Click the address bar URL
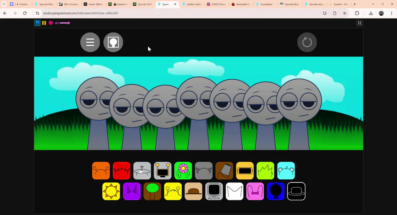The width and height of the screenshot is (397, 215). click(x=81, y=13)
